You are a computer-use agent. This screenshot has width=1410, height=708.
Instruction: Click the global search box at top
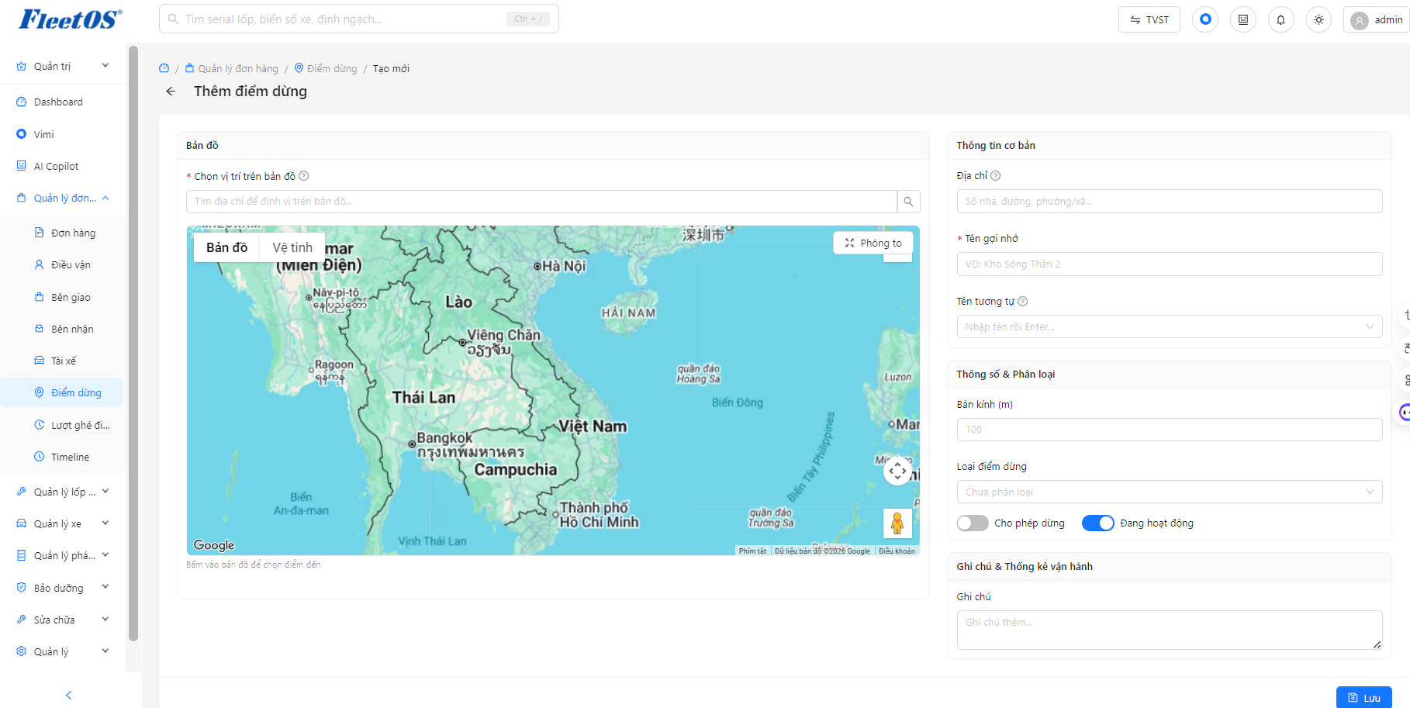coord(359,19)
